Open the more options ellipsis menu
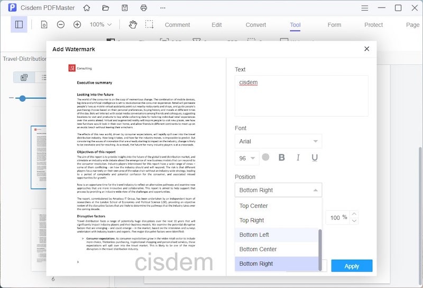This screenshot has height=288, width=423. (163, 8)
